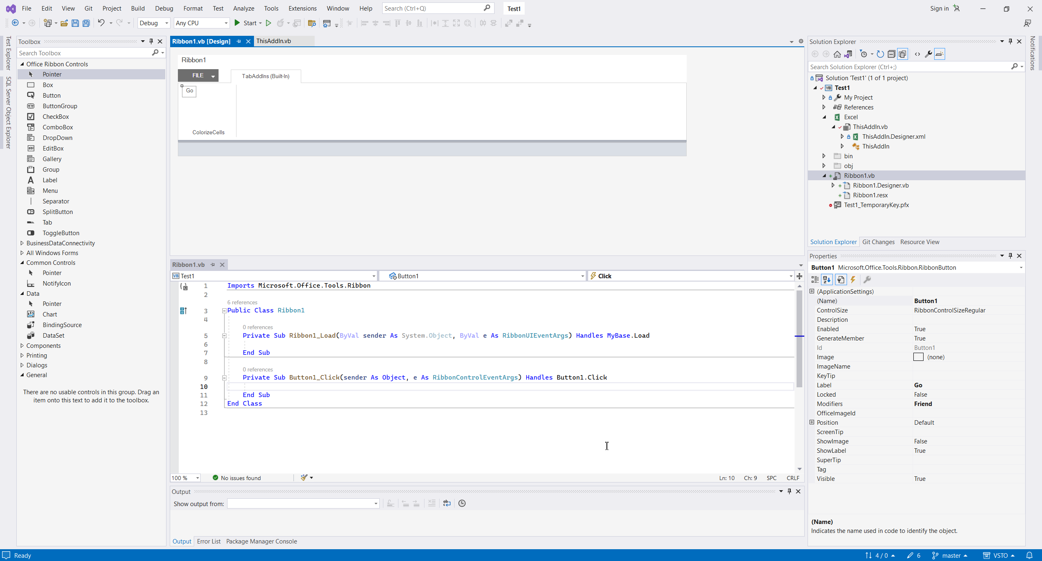Click Refresh in Solution Explorer toolbar
Viewport: 1042px width, 561px height.
coord(880,54)
